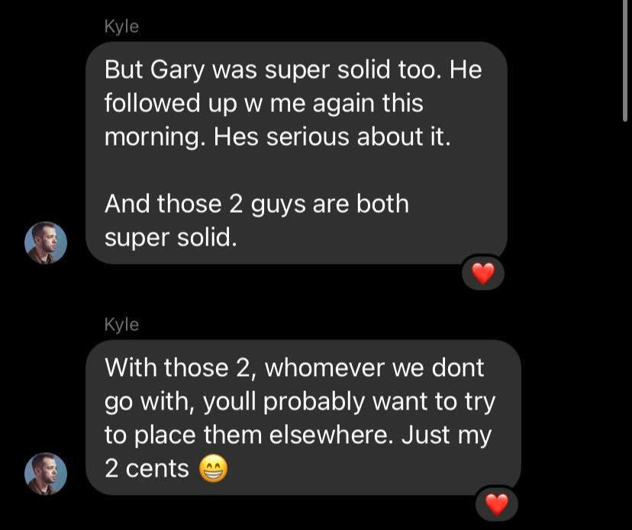Click the line And those 2 guys are both

[256, 204]
